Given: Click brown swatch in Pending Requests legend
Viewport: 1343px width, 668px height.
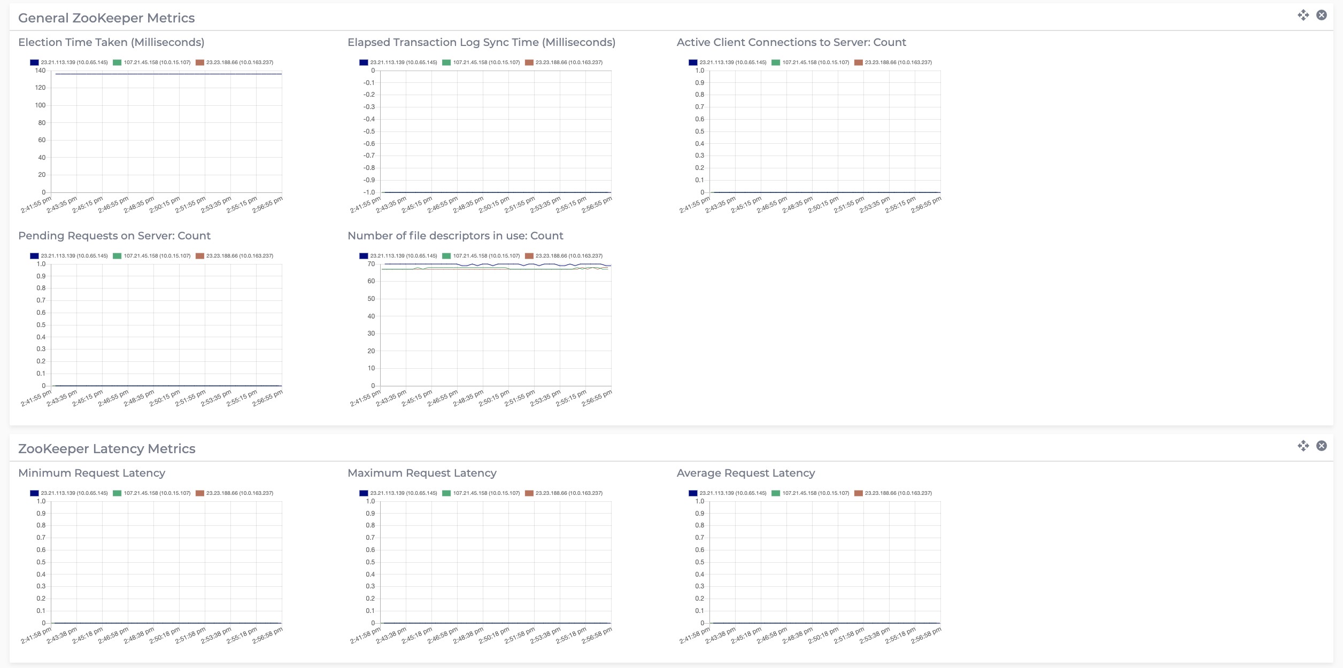Looking at the screenshot, I should click(200, 256).
